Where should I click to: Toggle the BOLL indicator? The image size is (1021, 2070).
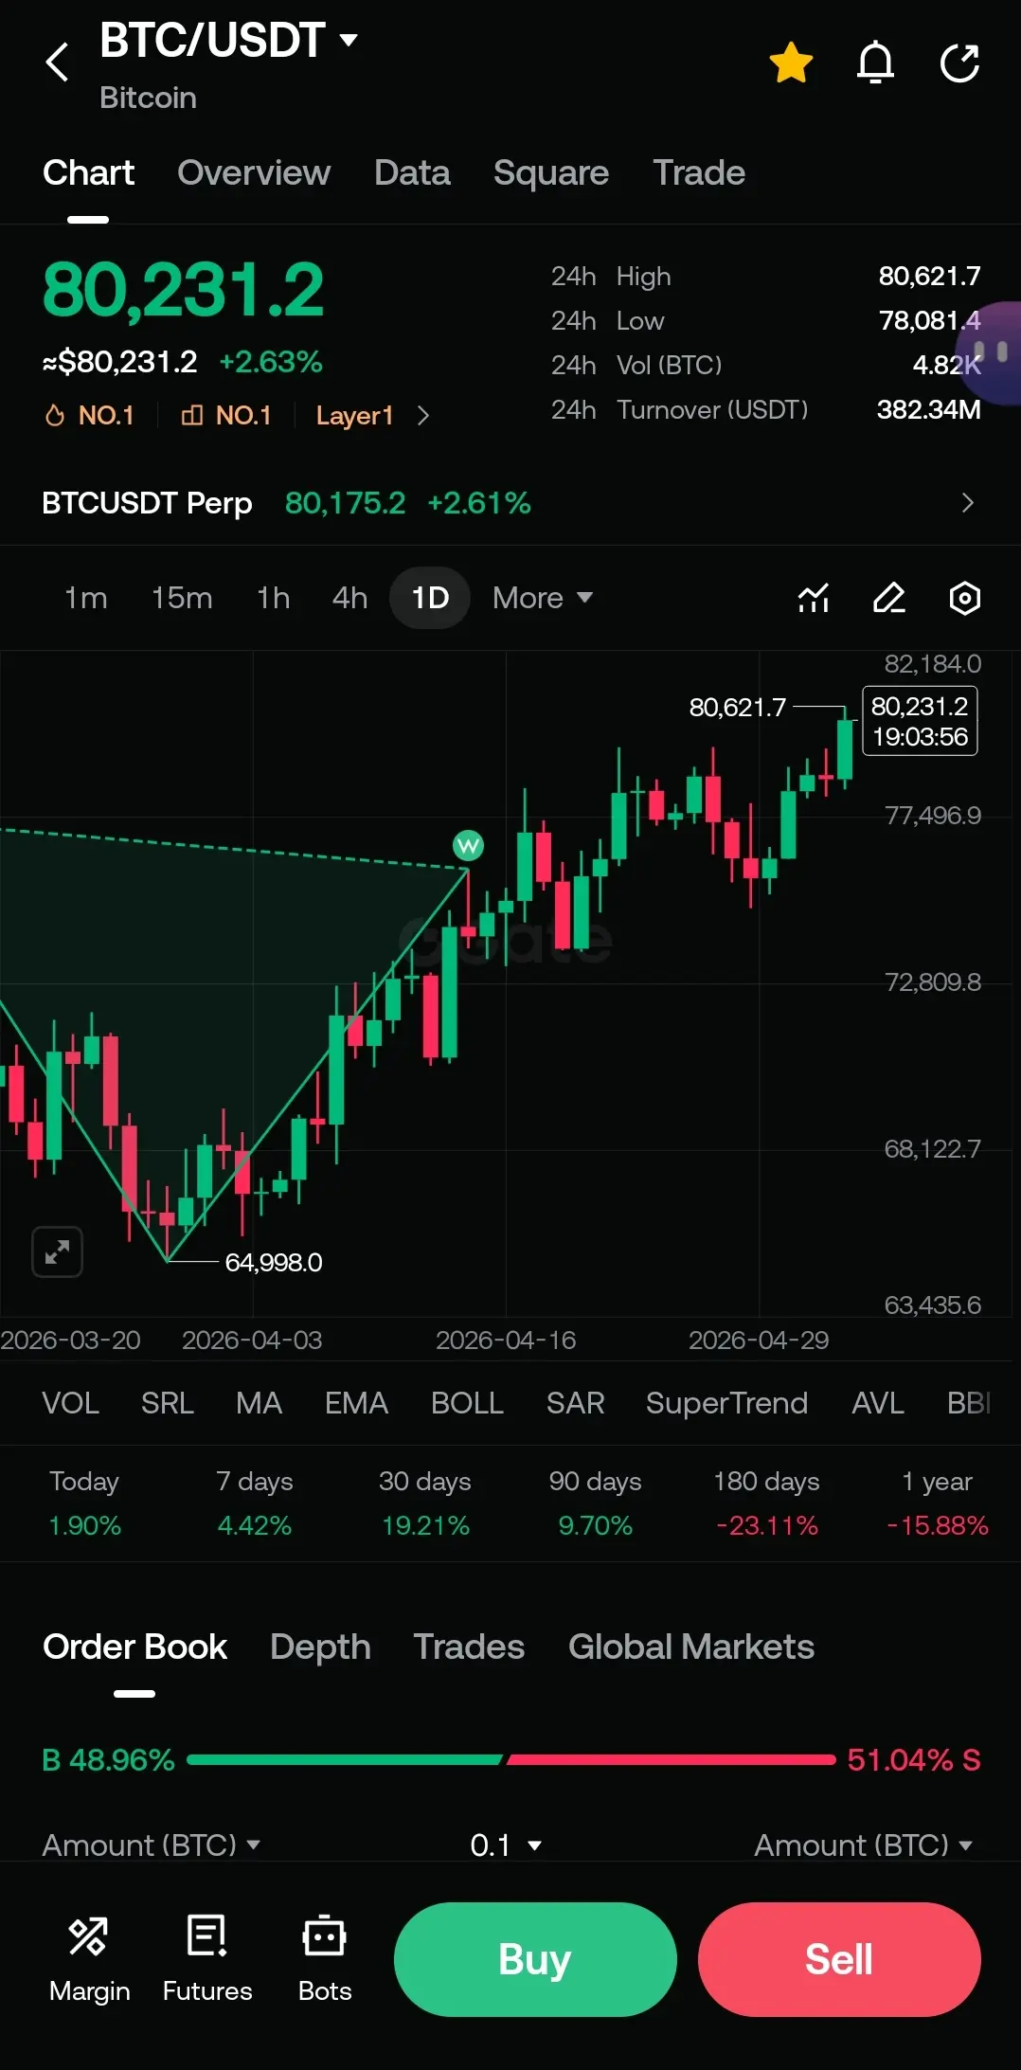467,1403
